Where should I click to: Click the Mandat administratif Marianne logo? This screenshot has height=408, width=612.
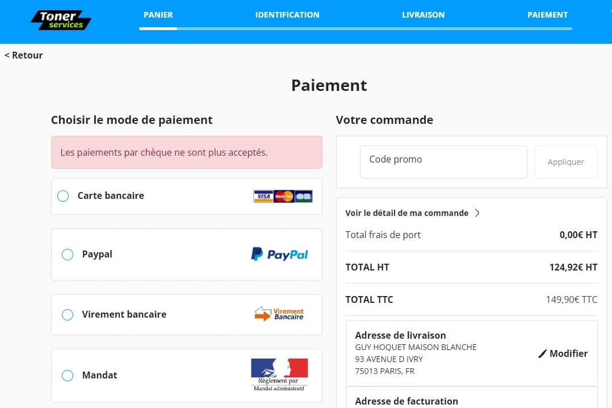(279, 374)
